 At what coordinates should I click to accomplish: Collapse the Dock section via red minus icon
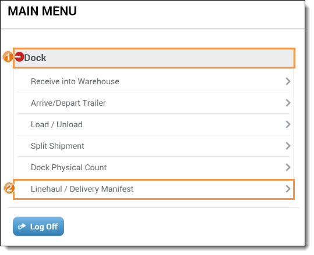click(x=19, y=56)
